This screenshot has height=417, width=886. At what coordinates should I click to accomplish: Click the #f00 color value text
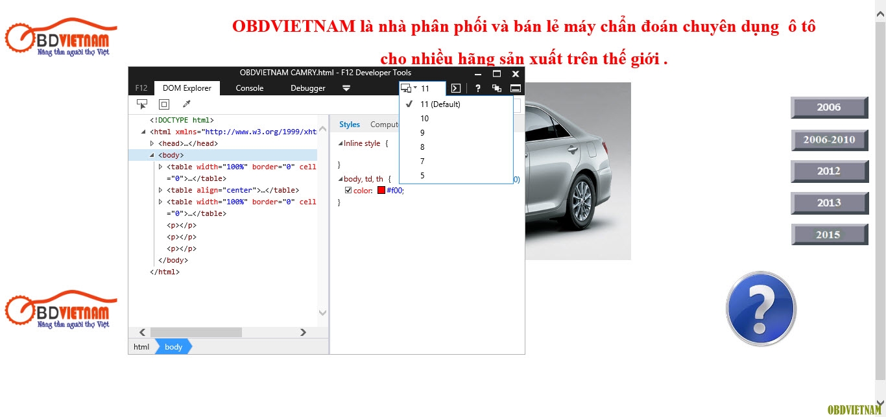coord(395,190)
